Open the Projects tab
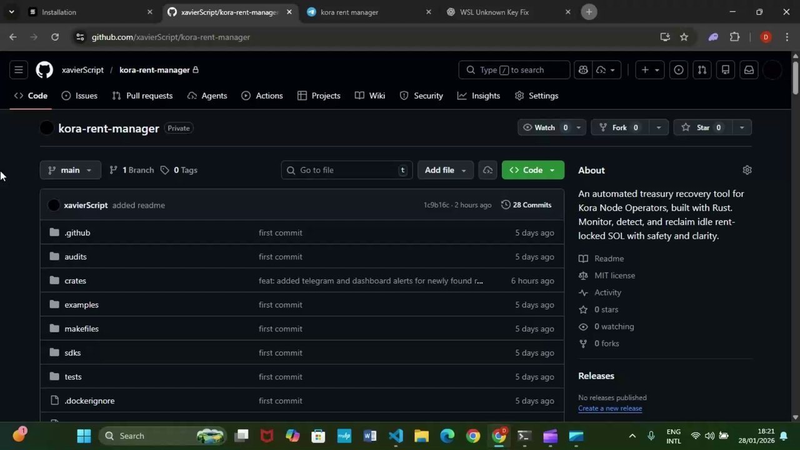Viewport: 800px width, 450px height. (319, 96)
